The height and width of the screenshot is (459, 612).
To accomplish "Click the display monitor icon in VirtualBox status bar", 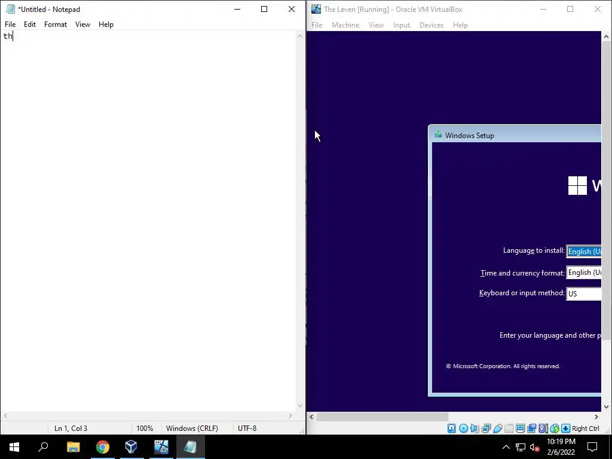I will (521, 428).
